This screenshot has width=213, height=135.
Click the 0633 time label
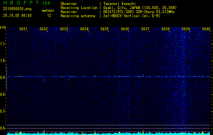tap(64, 29)
